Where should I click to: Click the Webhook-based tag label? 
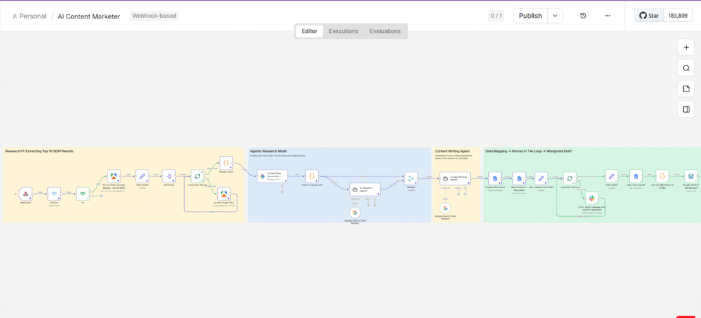[x=154, y=16]
